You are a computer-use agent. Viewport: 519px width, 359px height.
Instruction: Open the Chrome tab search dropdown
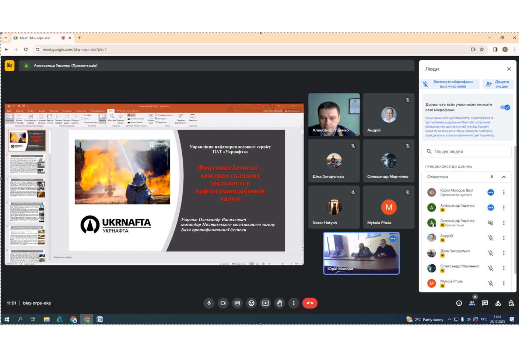point(6,38)
